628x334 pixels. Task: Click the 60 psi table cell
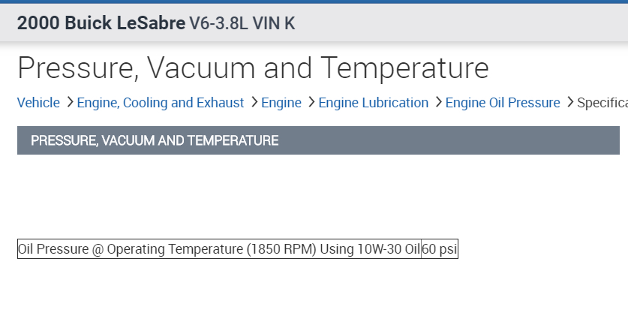[439, 249]
